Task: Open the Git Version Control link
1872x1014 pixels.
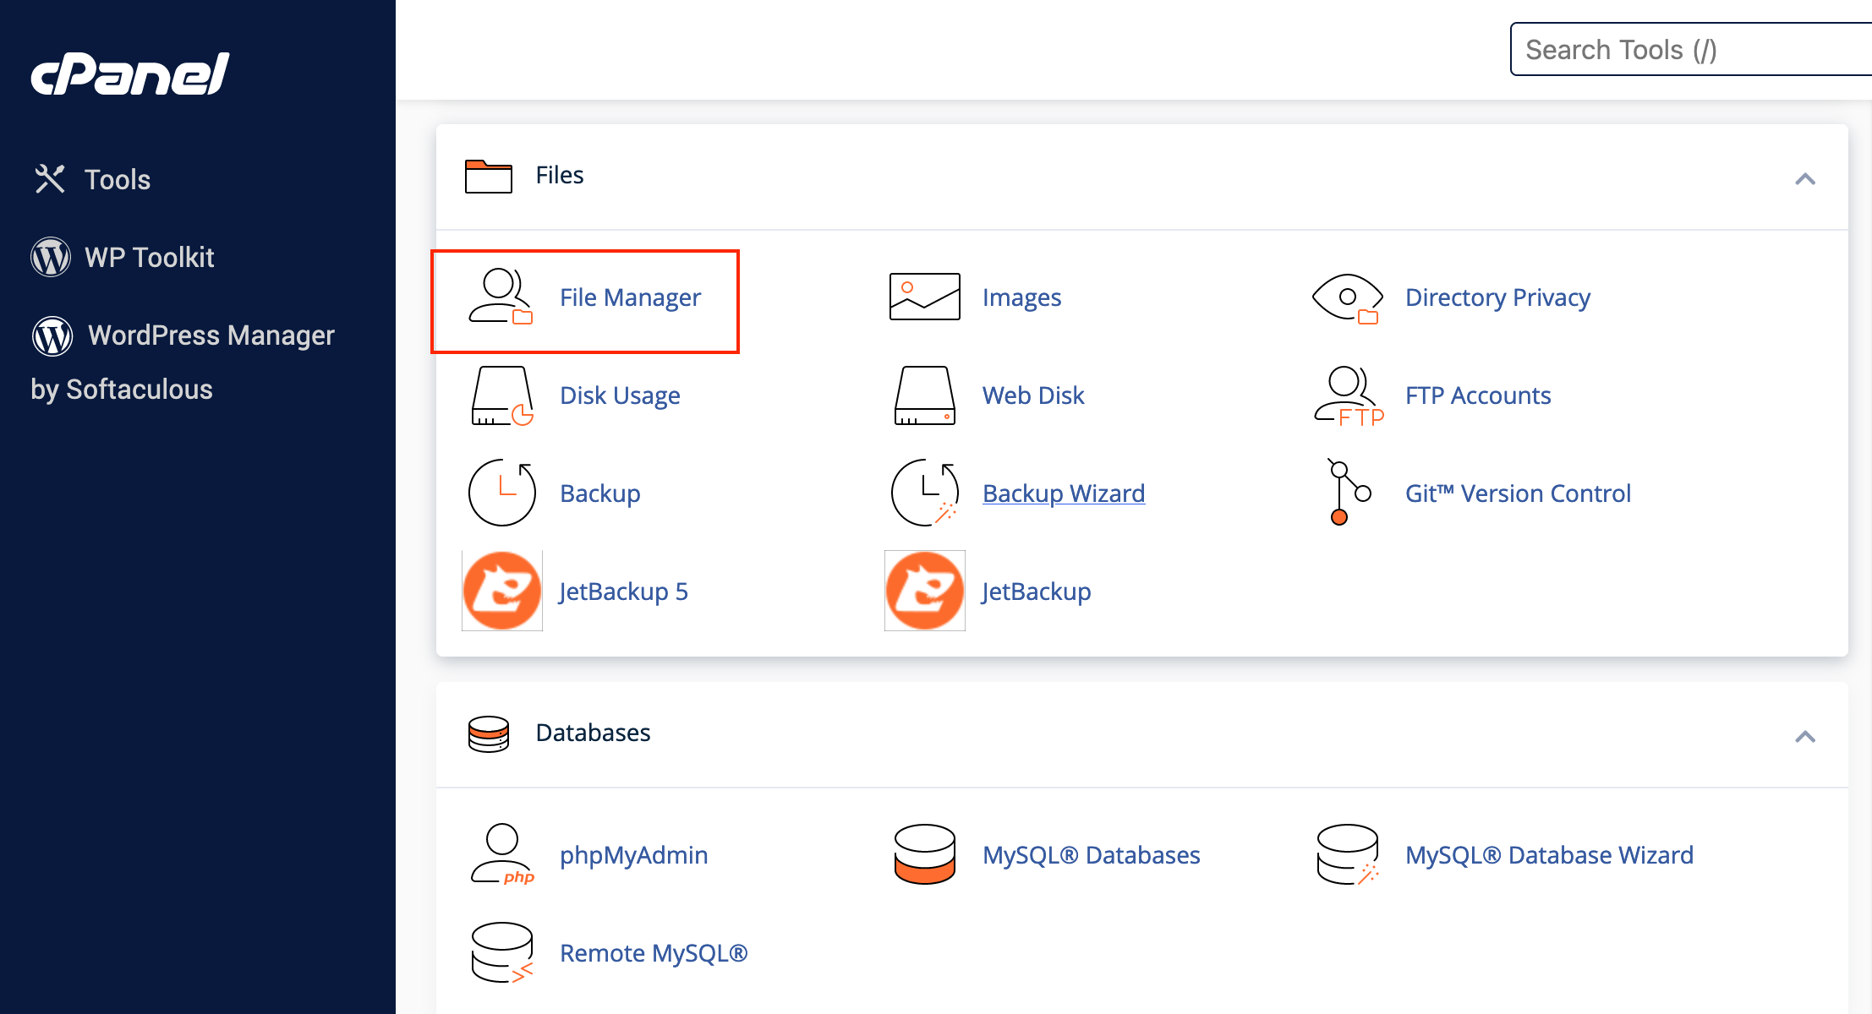Action: click(1518, 493)
